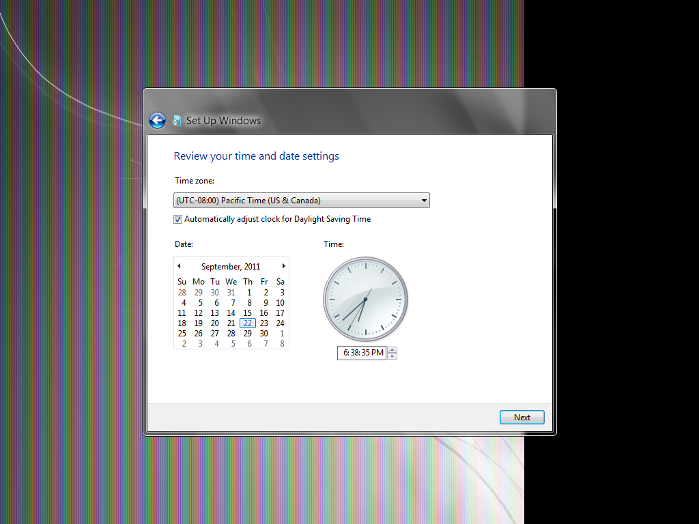Image resolution: width=699 pixels, height=524 pixels.
Task: Select September 29 in the calendar
Action: click(x=247, y=333)
